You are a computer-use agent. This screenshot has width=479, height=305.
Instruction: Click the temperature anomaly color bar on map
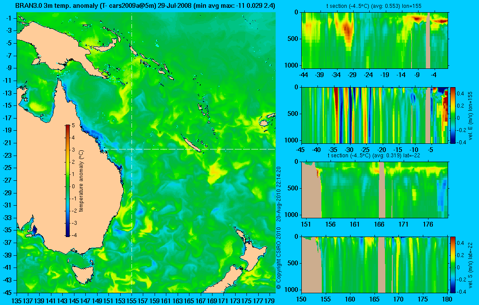coord(67,180)
